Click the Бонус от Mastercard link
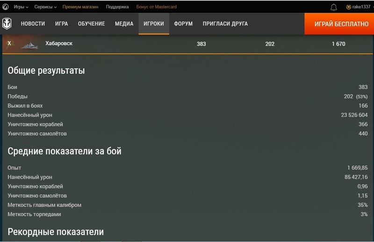The image size is (374, 242). pos(156,7)
